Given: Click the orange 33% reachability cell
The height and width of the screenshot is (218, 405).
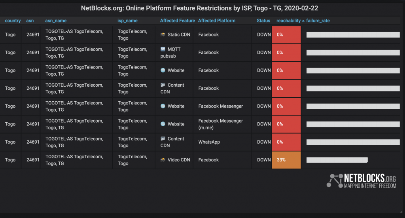Looking at the screenshot, I should coord(286,160).
